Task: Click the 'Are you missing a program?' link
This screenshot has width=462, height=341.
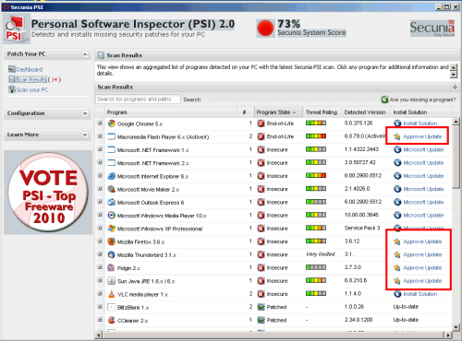Action: tap(422, 100)
